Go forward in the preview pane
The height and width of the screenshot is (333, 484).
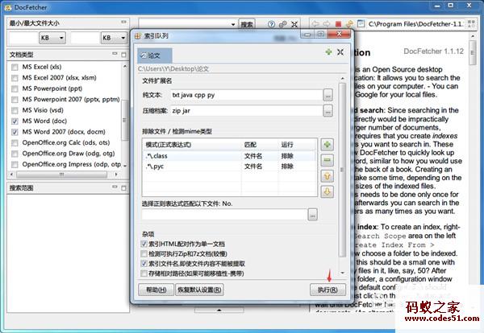click(327, 23)
